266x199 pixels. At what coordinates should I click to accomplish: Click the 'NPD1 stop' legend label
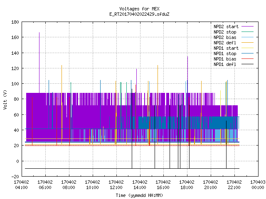tap(225, 53)
